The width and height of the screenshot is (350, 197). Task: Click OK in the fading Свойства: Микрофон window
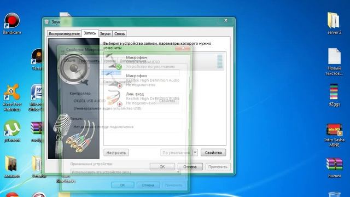pos(122,185)
